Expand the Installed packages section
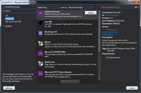The image size is (141, 93). click(3, 7)
